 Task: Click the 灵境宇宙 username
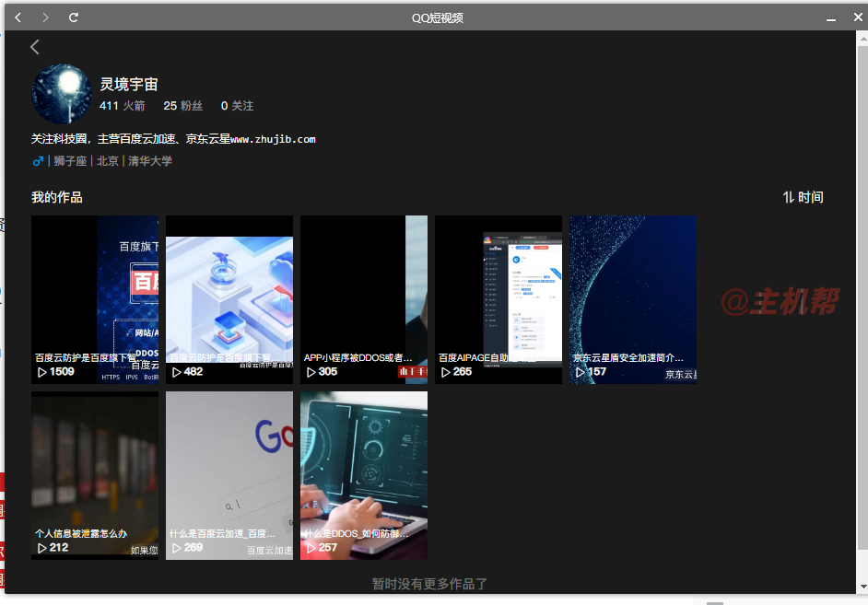[129, 84]
